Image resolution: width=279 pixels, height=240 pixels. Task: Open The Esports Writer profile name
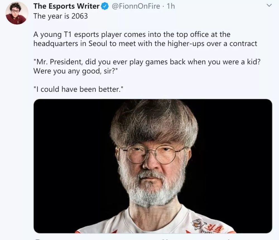(x=66, y=6)
